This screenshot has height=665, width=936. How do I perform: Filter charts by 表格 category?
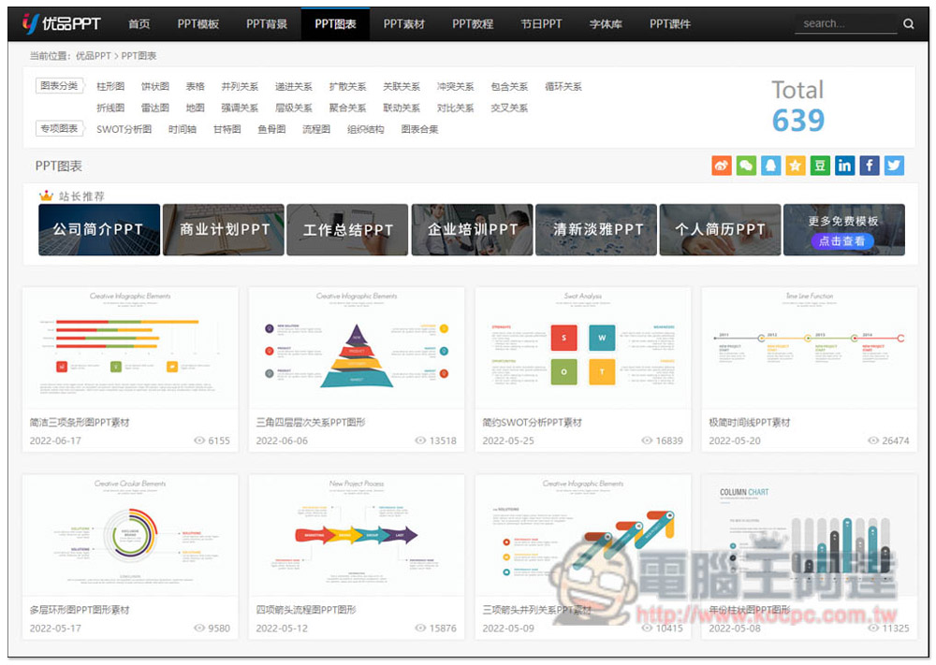(x=196, y=86)
